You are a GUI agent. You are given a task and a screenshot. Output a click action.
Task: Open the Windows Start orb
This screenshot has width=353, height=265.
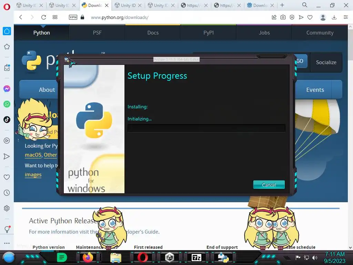pyautogui.click(x=9, y=257)
